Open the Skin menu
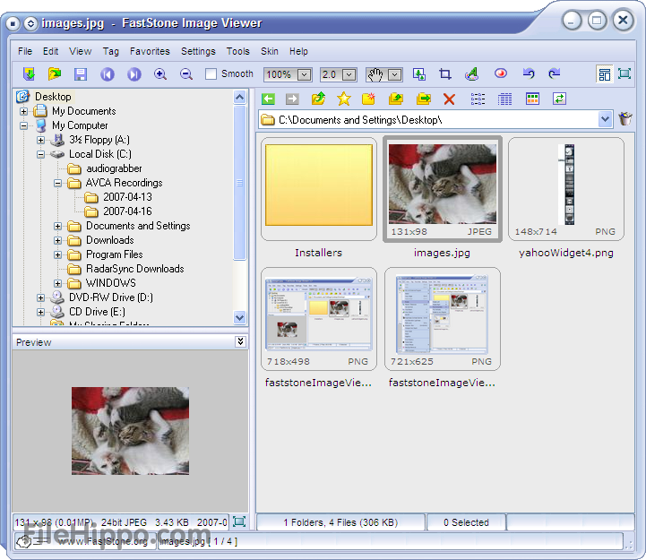 (270, 51)
